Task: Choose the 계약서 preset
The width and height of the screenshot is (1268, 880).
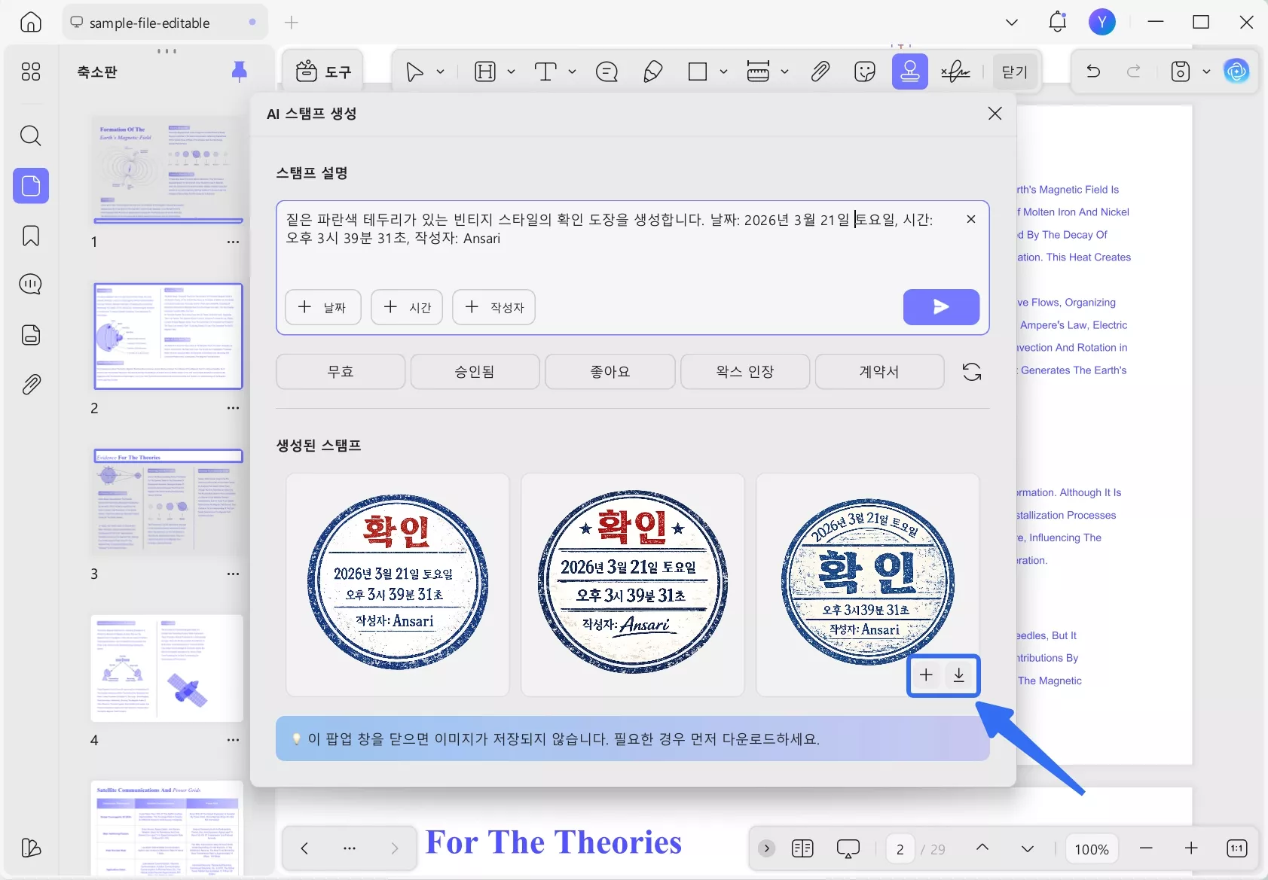Action: (879, 372)
